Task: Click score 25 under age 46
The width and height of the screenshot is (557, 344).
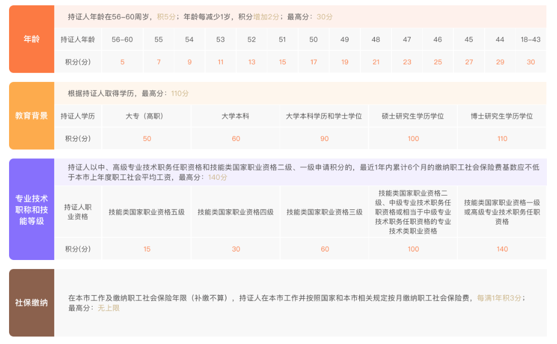Action: pos(438,62)
